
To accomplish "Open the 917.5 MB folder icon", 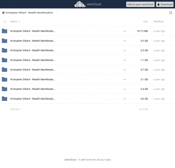I will (x=4, y=31).
